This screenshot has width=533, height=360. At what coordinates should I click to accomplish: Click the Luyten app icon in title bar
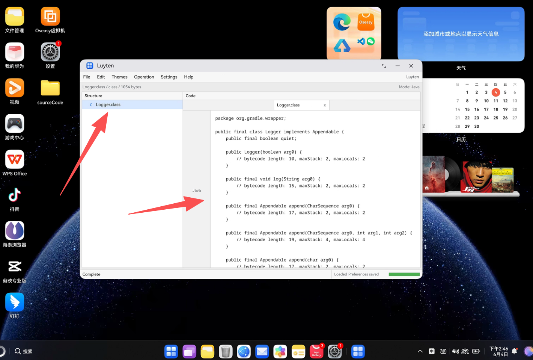pyautogui.click(x=90, y=66)
